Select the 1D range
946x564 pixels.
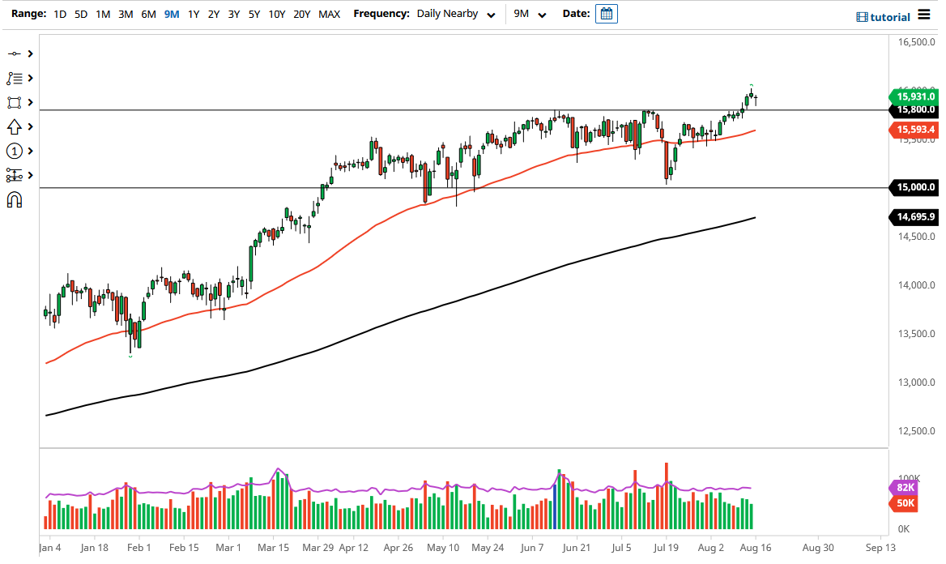point(60,14)
